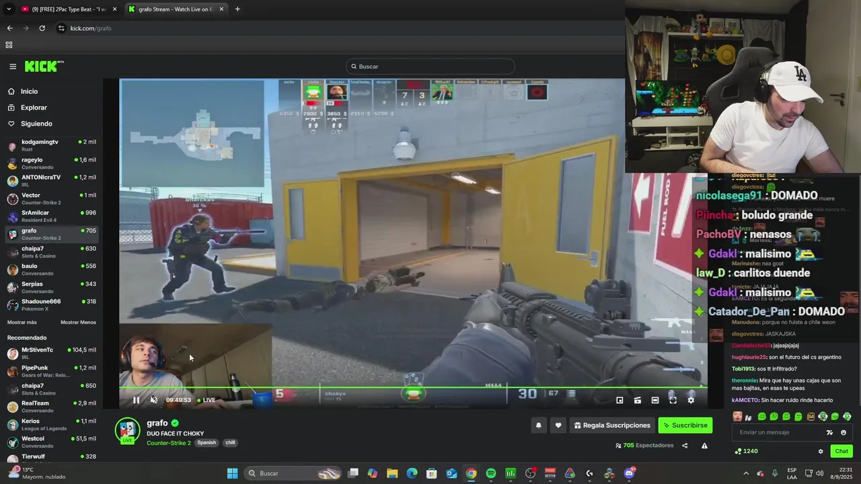Collapse followed list with Mostrar Menos

tap(78, 323)
